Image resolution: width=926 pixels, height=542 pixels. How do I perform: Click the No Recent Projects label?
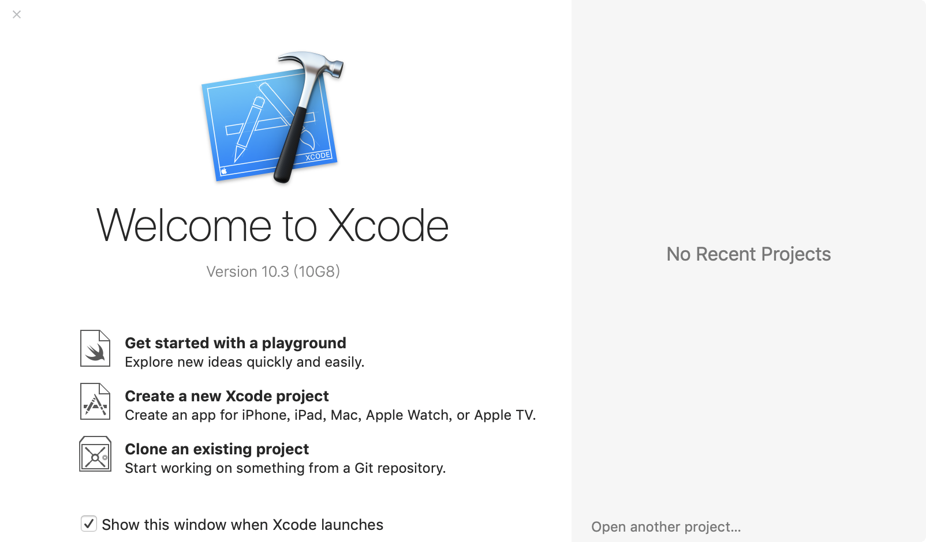tap(749, 254)
